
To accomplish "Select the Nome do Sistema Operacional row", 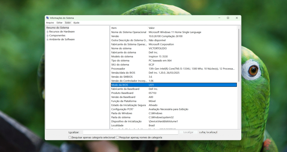I will coord(174,32).
